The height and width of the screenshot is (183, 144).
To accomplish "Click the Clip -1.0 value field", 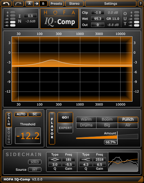I will (98, 13).
